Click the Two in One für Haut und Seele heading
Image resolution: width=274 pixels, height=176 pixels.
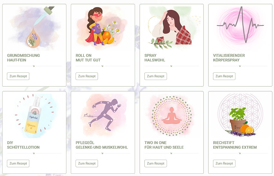click(x=164, y=145)
